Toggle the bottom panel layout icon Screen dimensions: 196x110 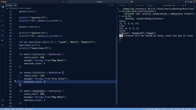point(191,2)
